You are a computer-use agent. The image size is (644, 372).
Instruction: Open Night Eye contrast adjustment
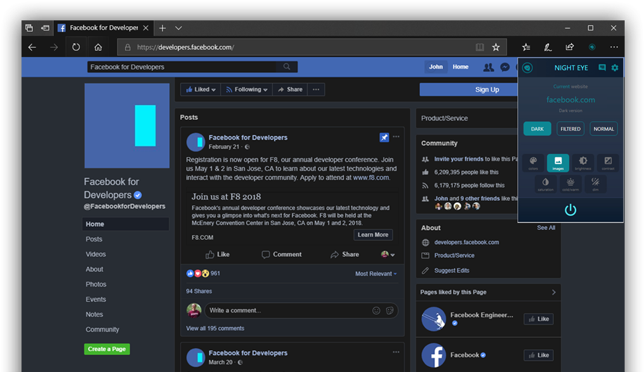point(608,163)
